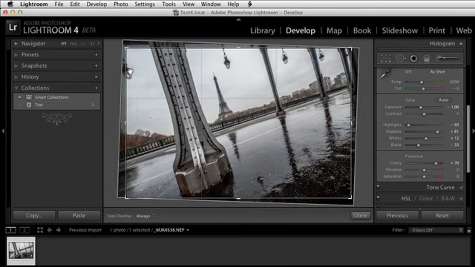Open the Photo menu in menu bar
Viewport: 475px width, 267px height.
point(121,4)
